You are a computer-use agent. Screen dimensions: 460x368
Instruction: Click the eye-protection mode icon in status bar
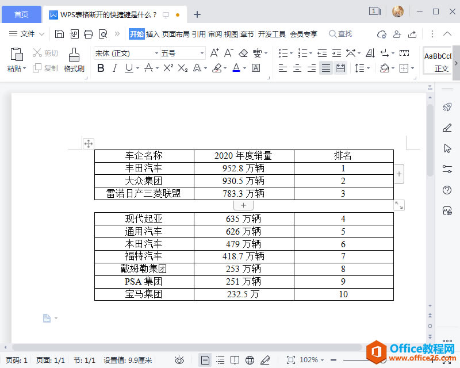(178, 361)
